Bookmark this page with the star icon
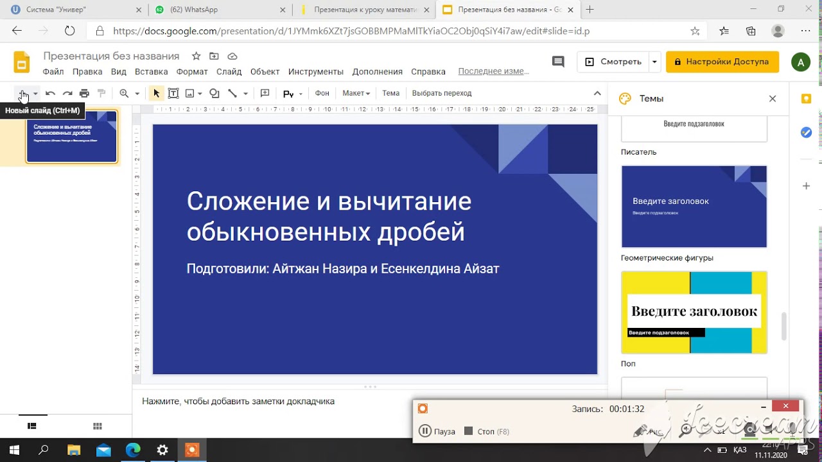Image resolution: width=822 pixels, height=462 pixels. 695,31
